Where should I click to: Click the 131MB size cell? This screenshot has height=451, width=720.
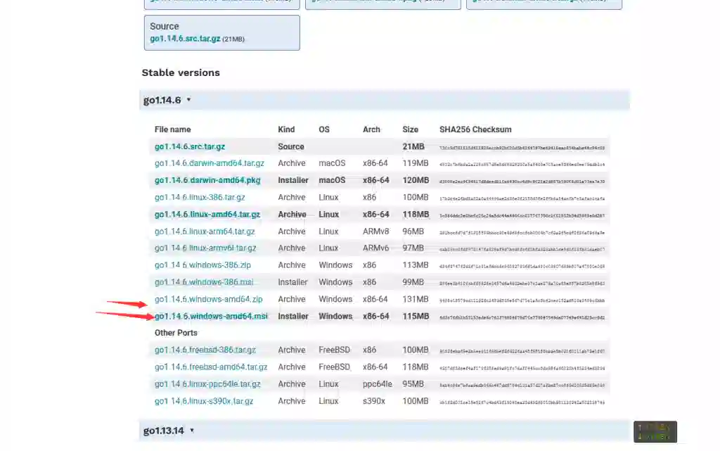point(416,299)
